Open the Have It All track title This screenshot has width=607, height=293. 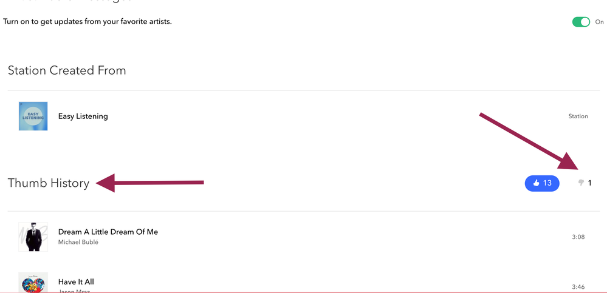pyautogui.click(x=76, y=281)
